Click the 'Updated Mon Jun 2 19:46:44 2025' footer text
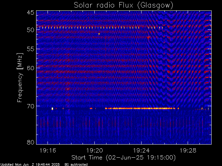Image resolution: width=222 pixels, height=166 pixels. click(30, 165)
